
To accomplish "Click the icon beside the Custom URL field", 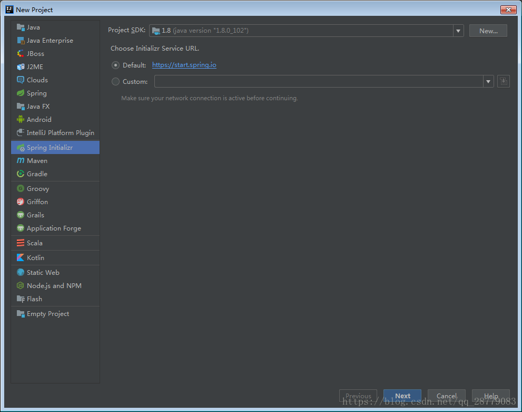I will coord(504,81).
